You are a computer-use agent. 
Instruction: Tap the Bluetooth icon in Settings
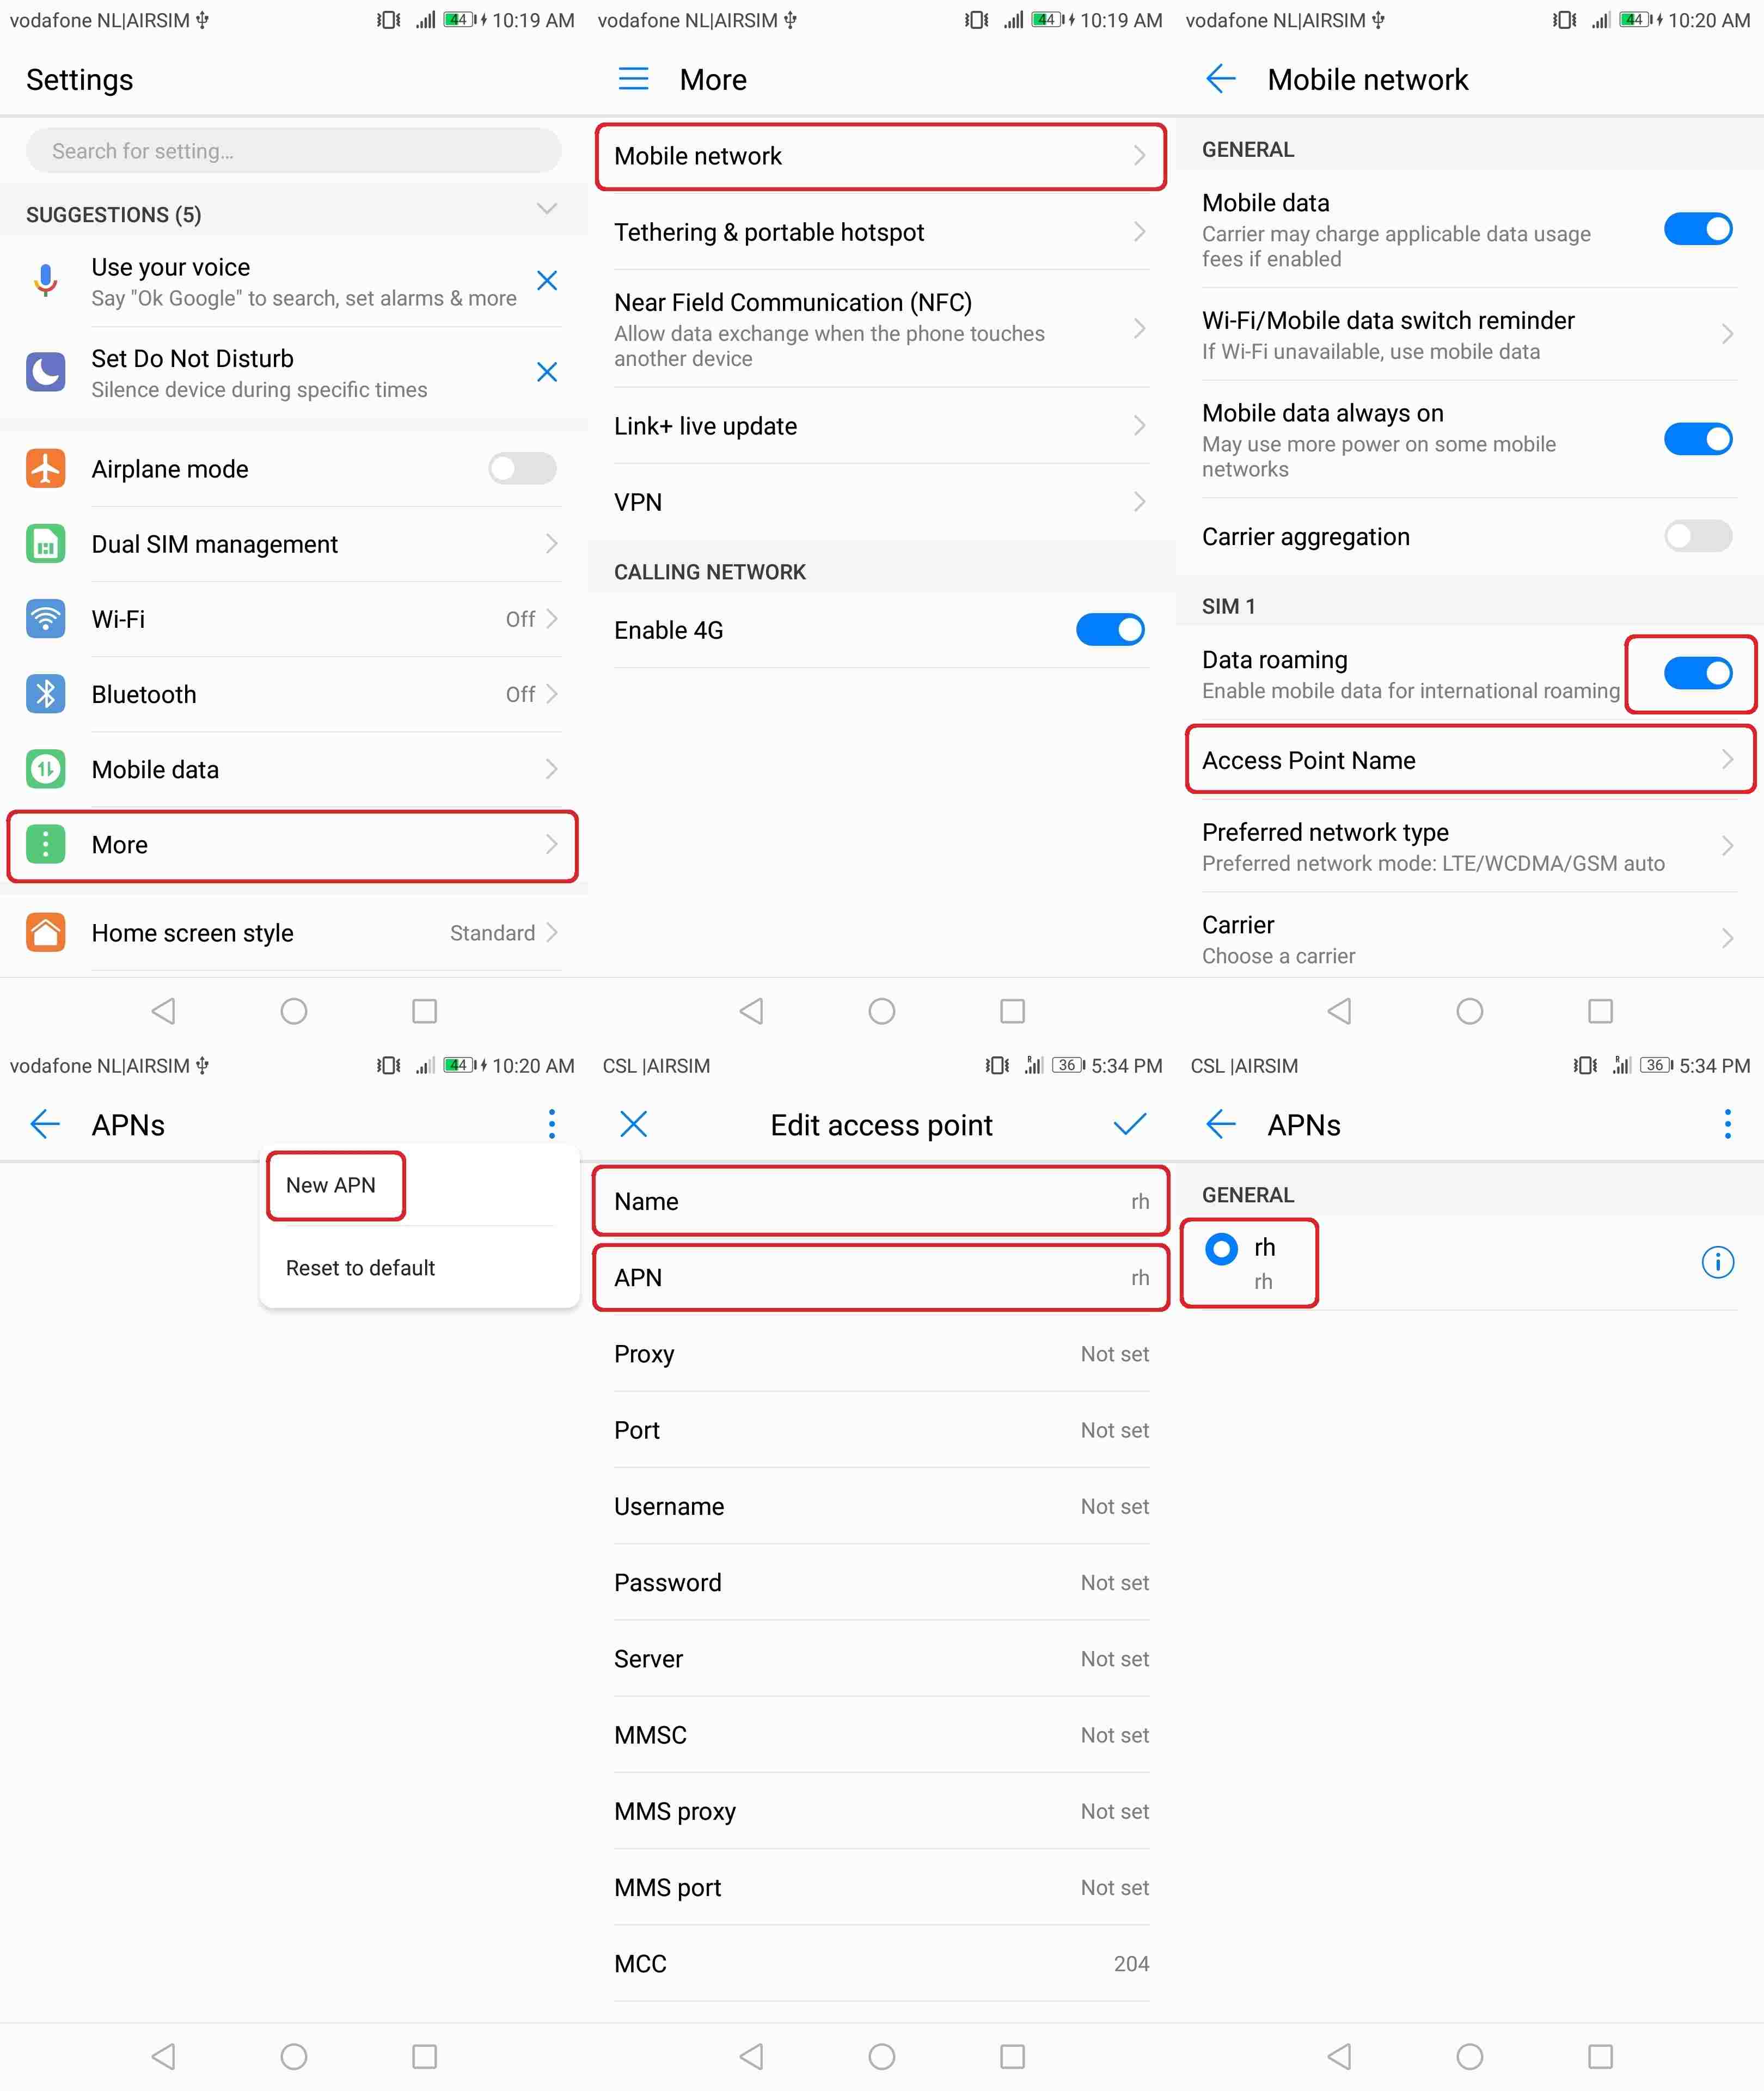(45, 694)
